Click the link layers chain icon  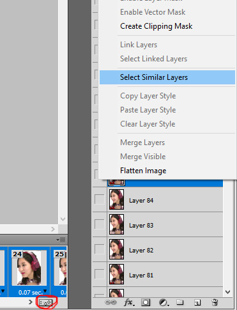point(111,302)
